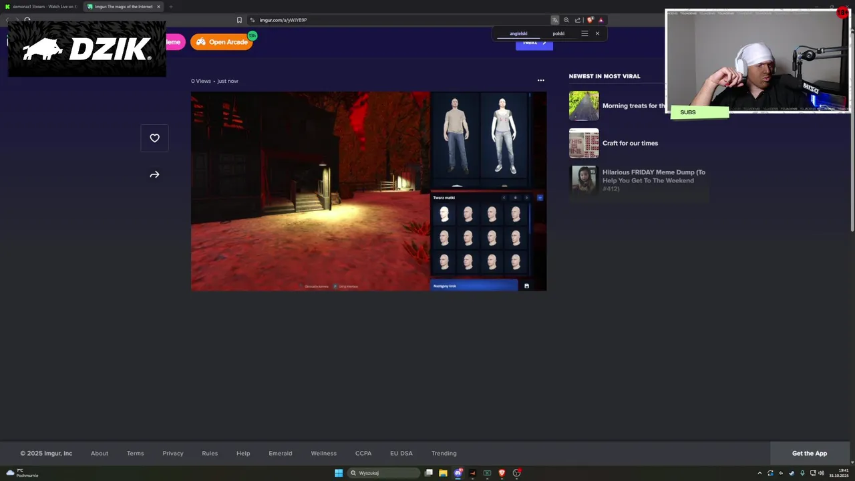Click the taskbar clock showing 19:41
This screenshot has width=855, height=481.
(x=839, y=473)
